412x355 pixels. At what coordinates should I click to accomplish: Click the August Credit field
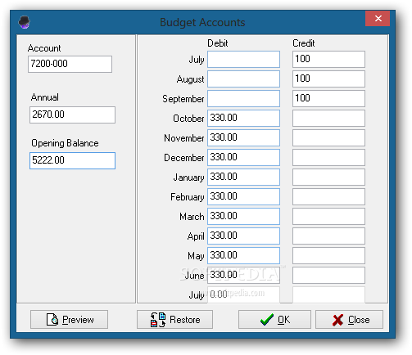pyautogui.click(x=328, y=79)
